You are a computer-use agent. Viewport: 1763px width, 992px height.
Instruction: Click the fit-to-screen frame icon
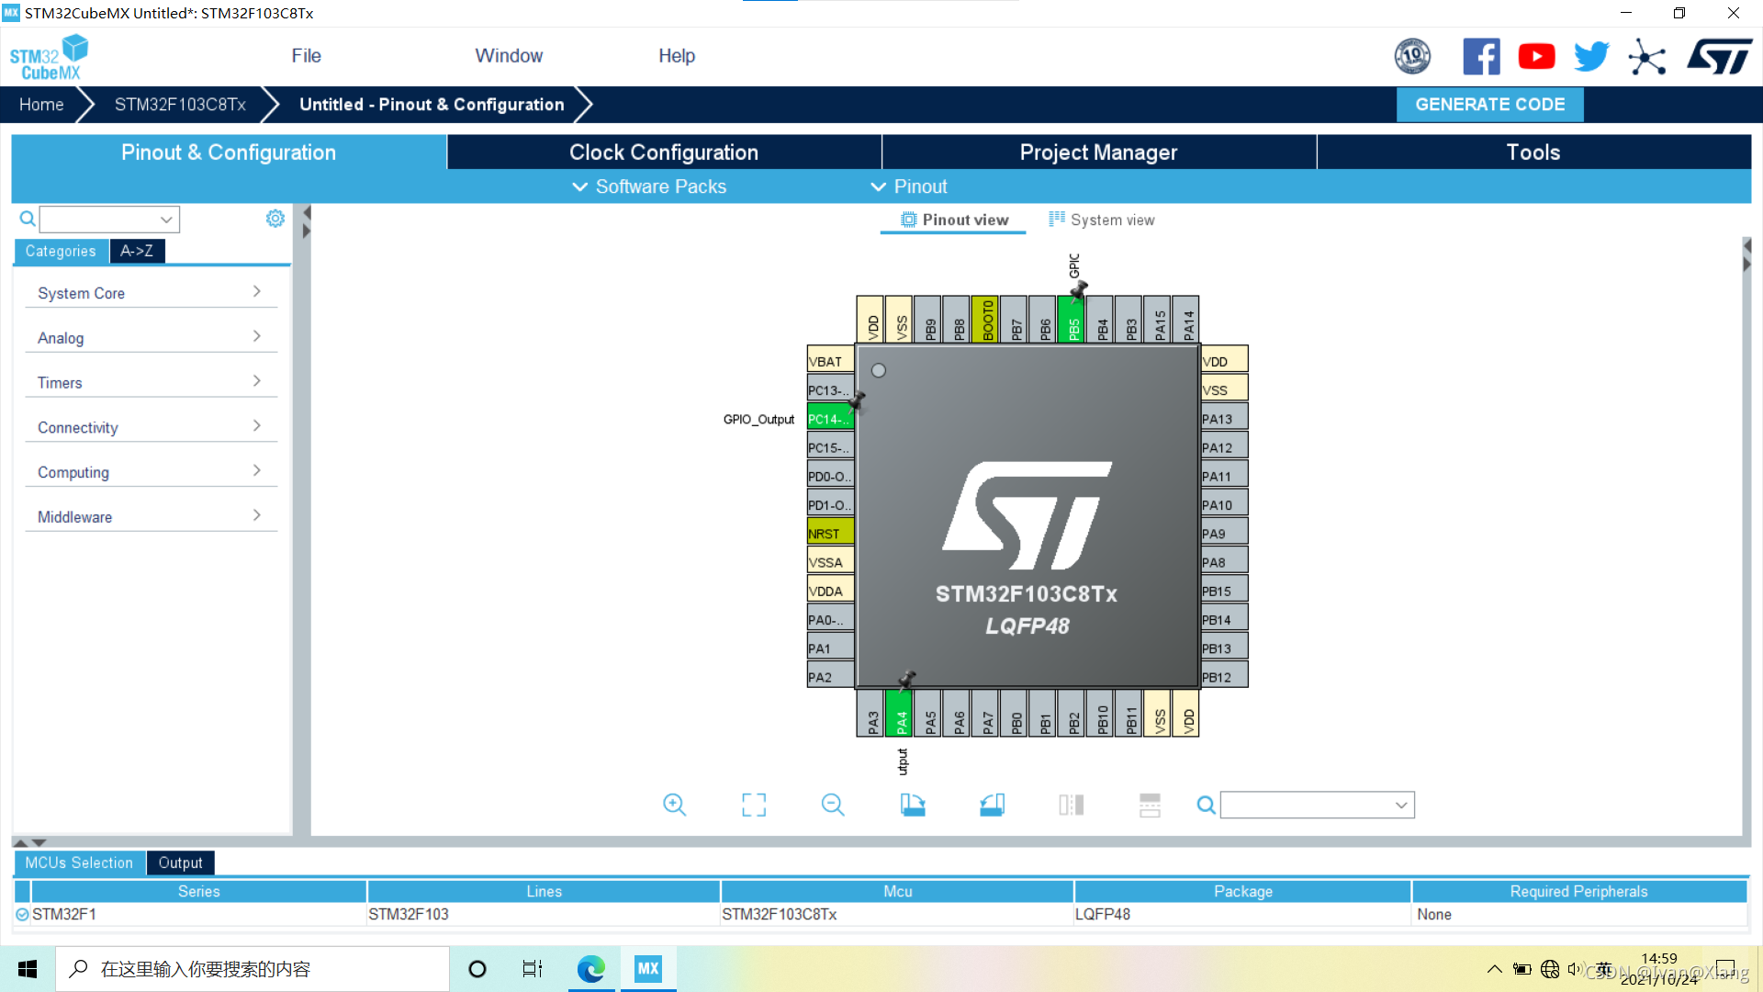(754, 806)
